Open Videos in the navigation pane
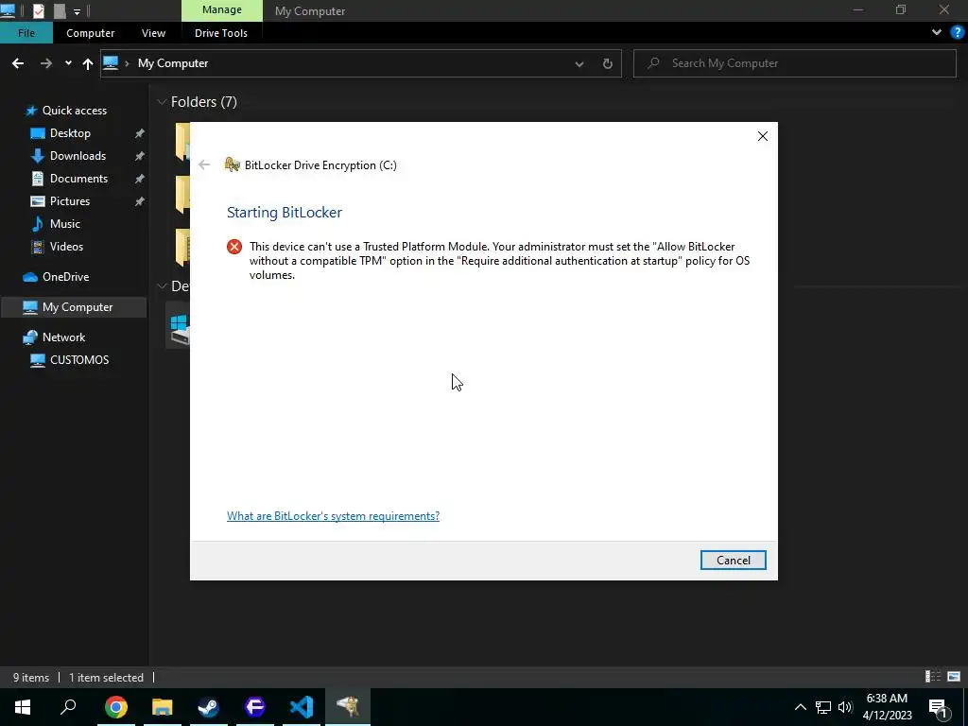Image resolution: width=968 pixels, height=726 pixels. (x=66, y=247)
